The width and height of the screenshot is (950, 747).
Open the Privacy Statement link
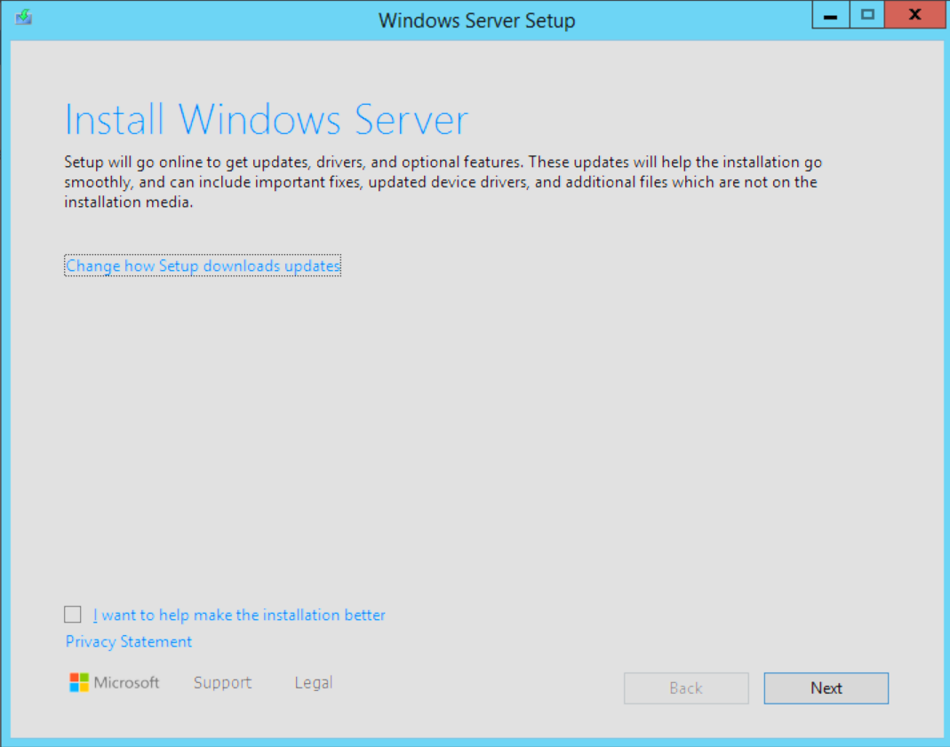pos(129,641)
